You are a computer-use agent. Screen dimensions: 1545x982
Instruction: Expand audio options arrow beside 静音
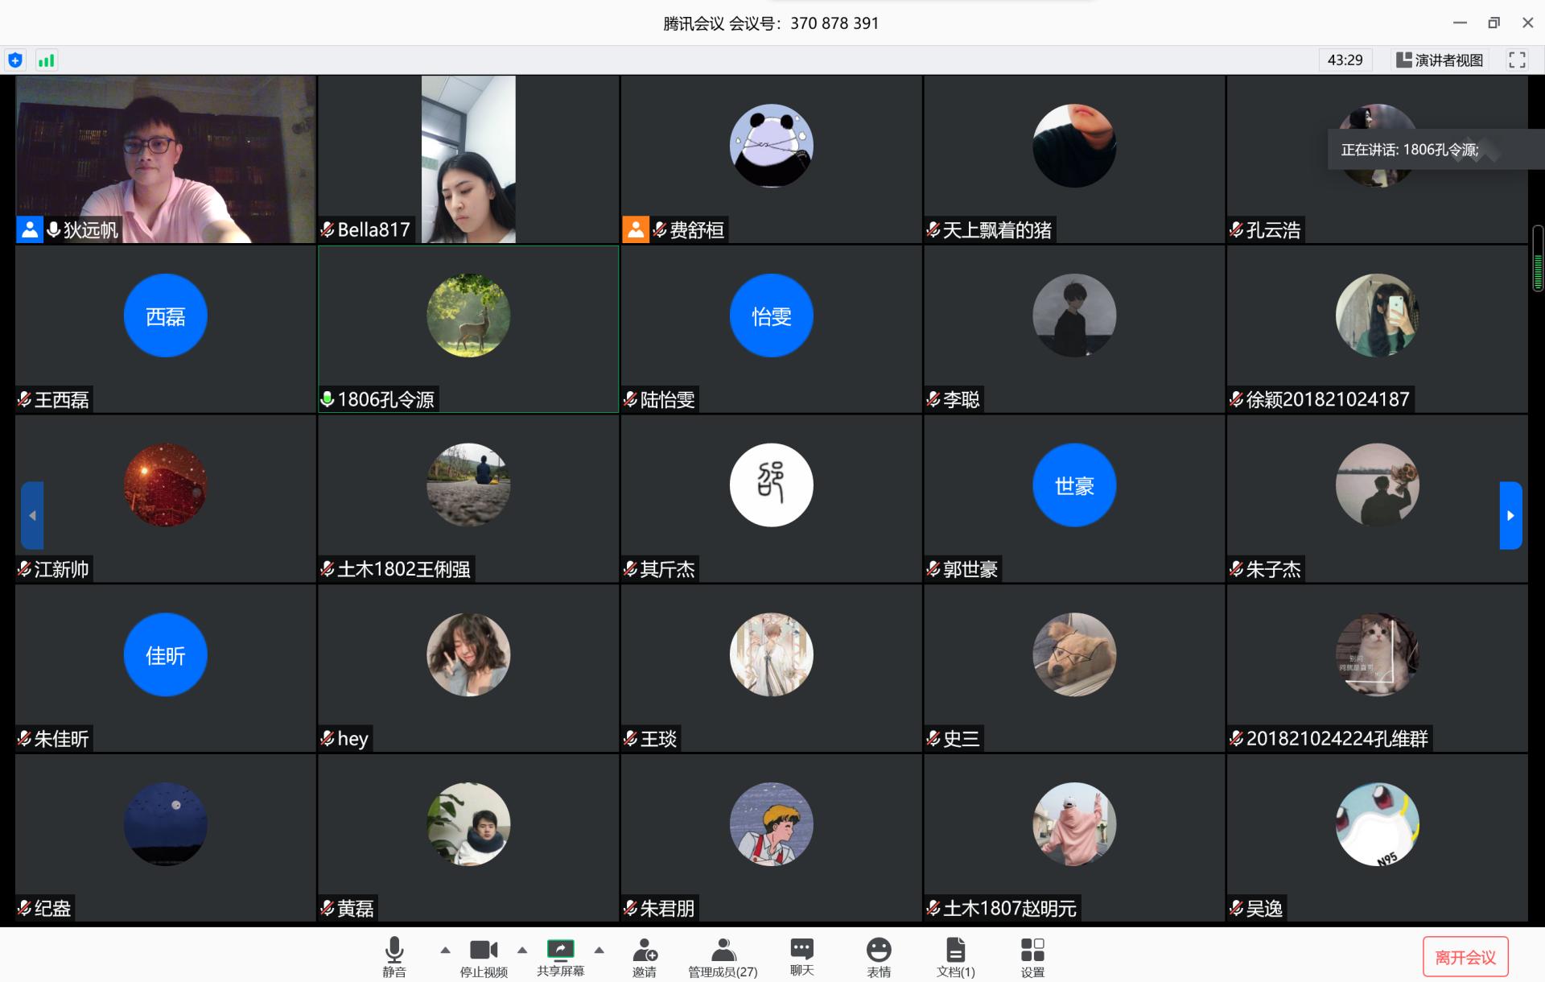tap(445, 950)
